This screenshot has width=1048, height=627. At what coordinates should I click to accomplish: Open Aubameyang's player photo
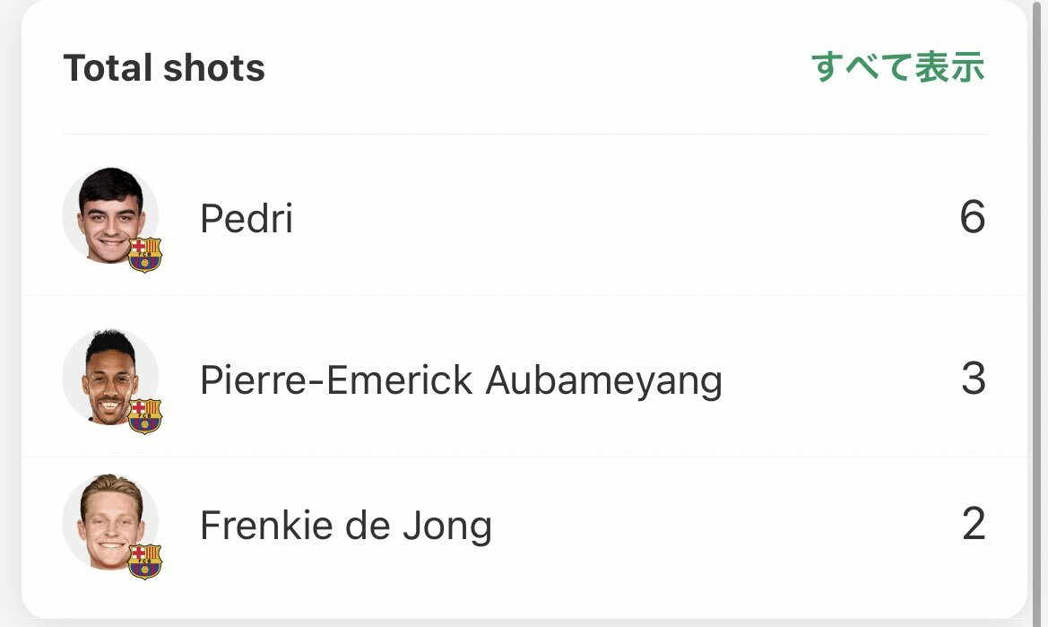110,378
